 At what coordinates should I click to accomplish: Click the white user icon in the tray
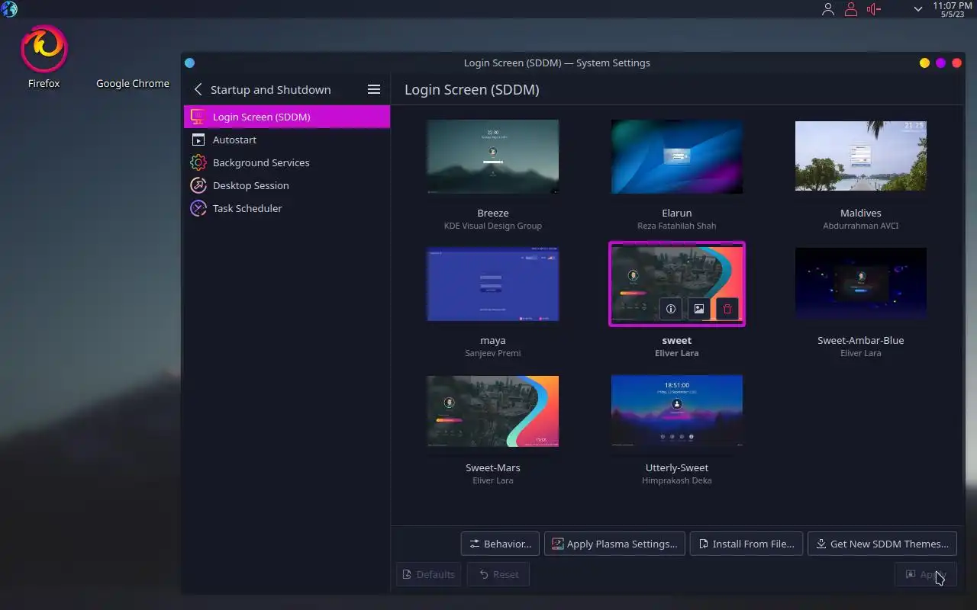[x=828, y=9]
